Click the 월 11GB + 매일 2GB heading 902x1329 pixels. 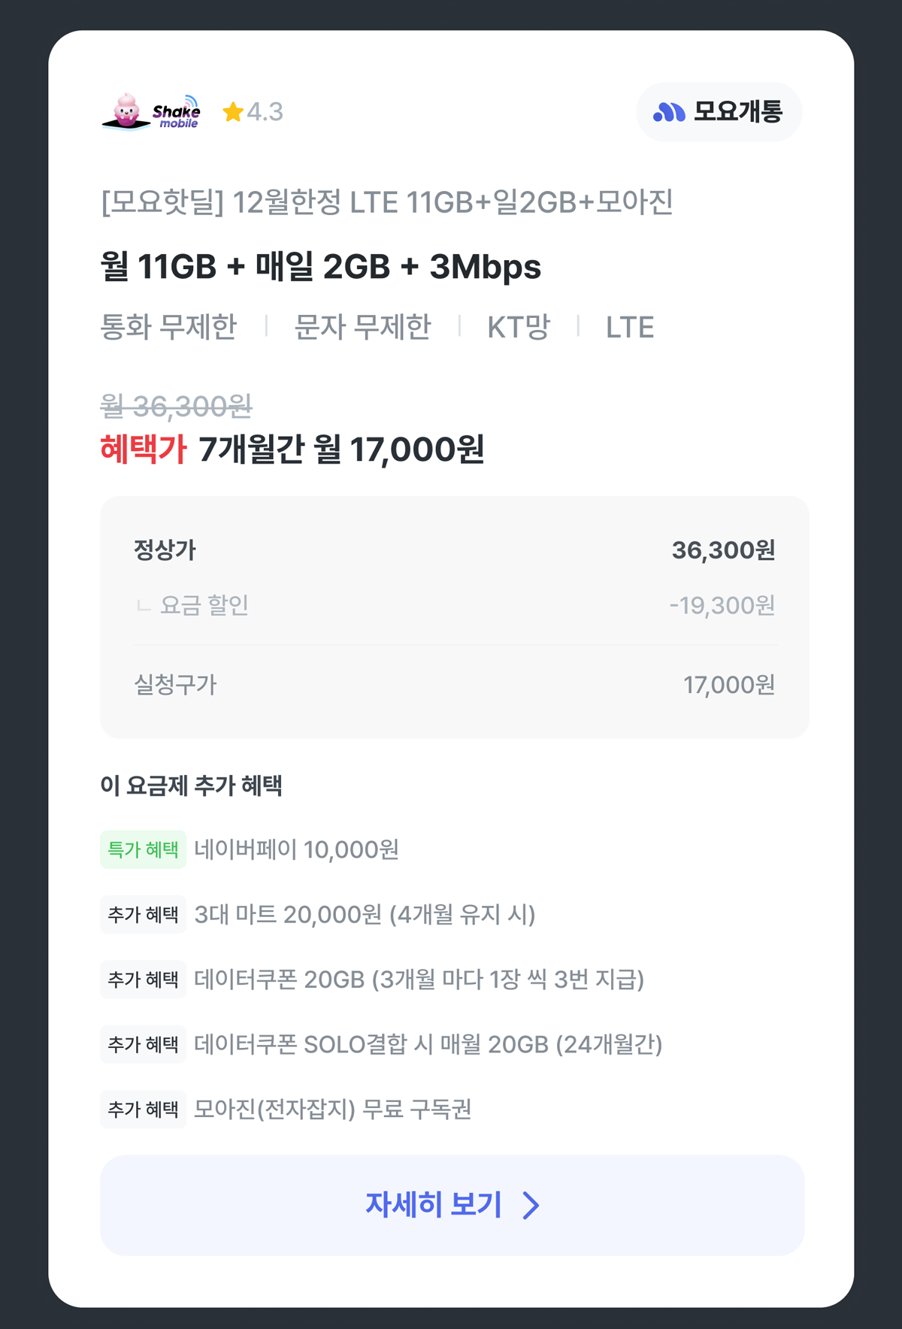[x=320, y=267]
